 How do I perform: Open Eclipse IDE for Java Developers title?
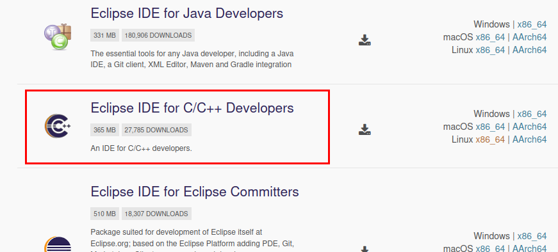187,13
